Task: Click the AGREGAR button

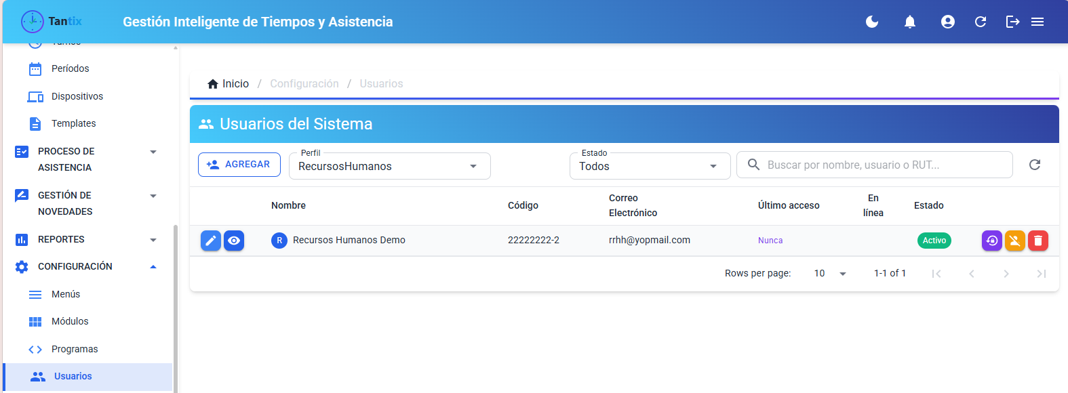Action: (239, 165)
